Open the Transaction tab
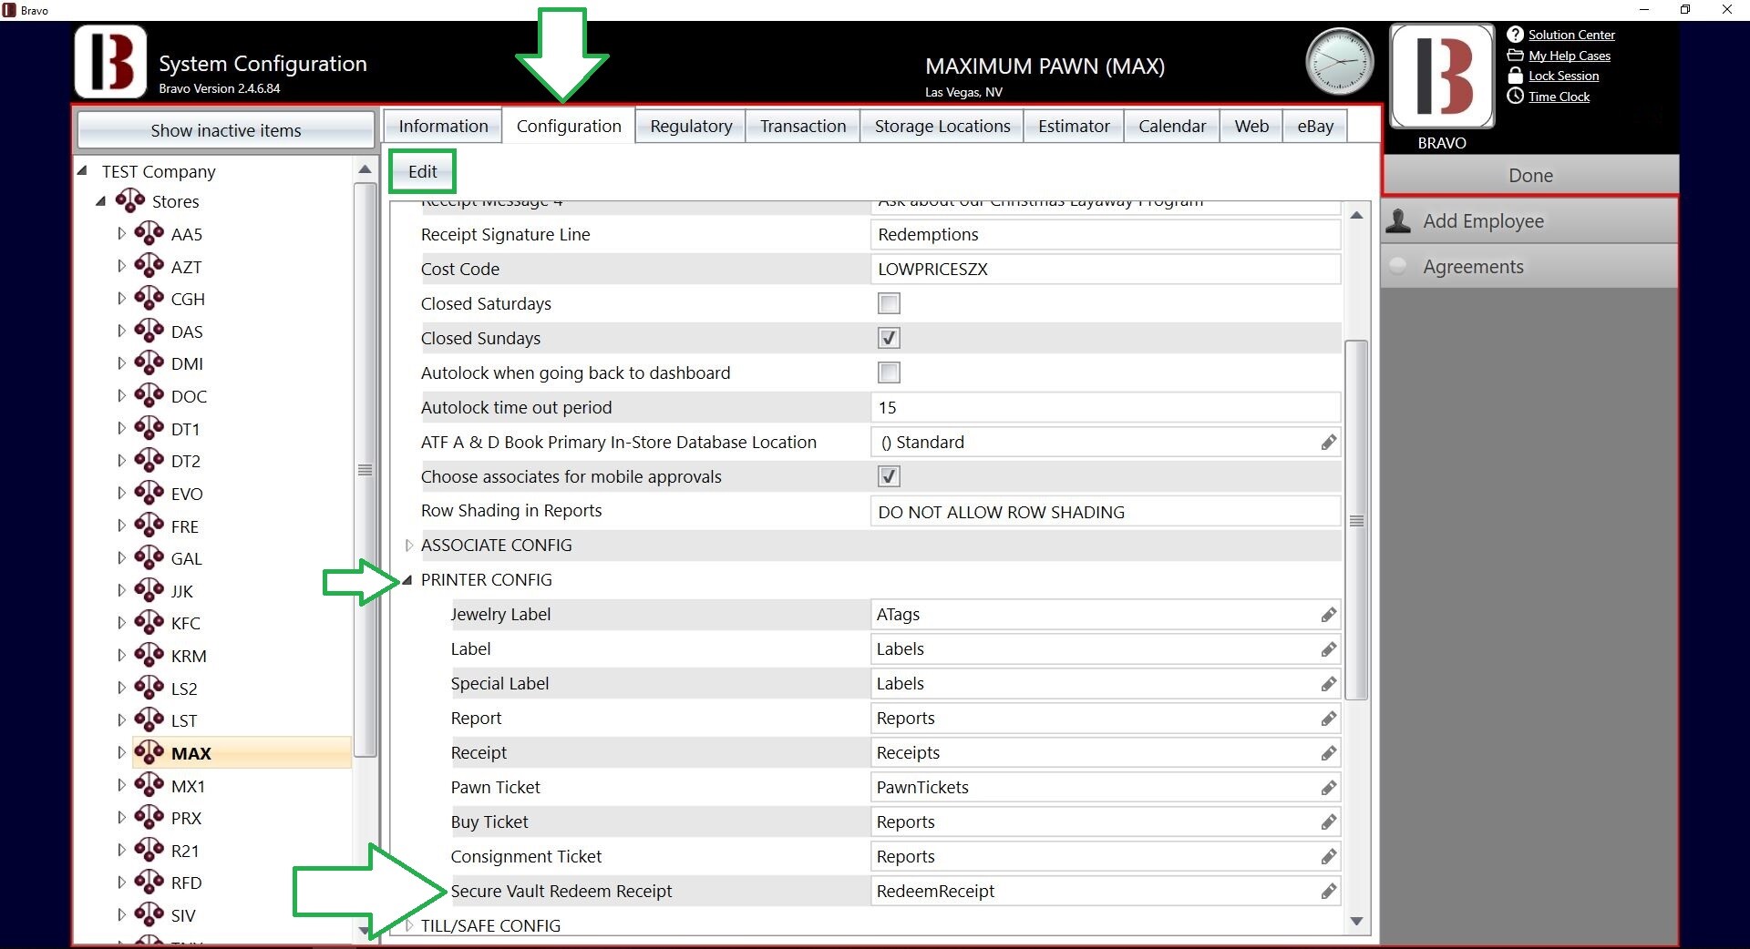This screenshot has width=1750, height=949. [x=803, y=126]
